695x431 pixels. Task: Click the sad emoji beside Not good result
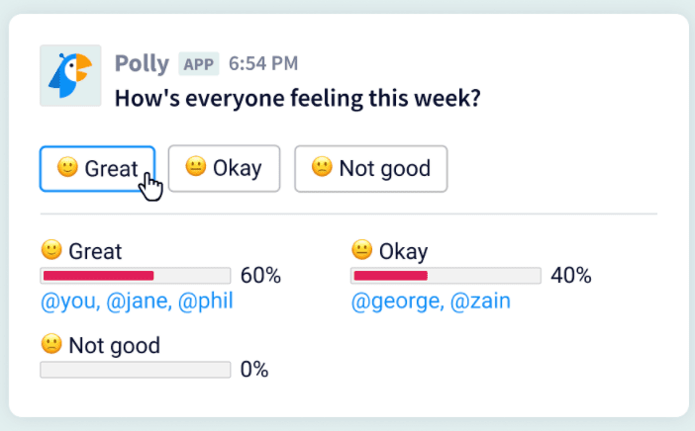[50, 345]
